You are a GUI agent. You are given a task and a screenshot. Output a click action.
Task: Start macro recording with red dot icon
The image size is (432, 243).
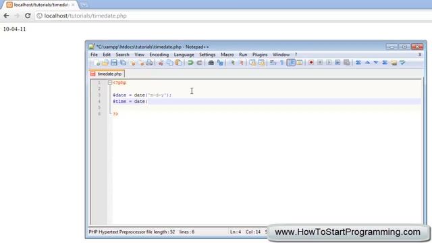[x=311, y=63]
